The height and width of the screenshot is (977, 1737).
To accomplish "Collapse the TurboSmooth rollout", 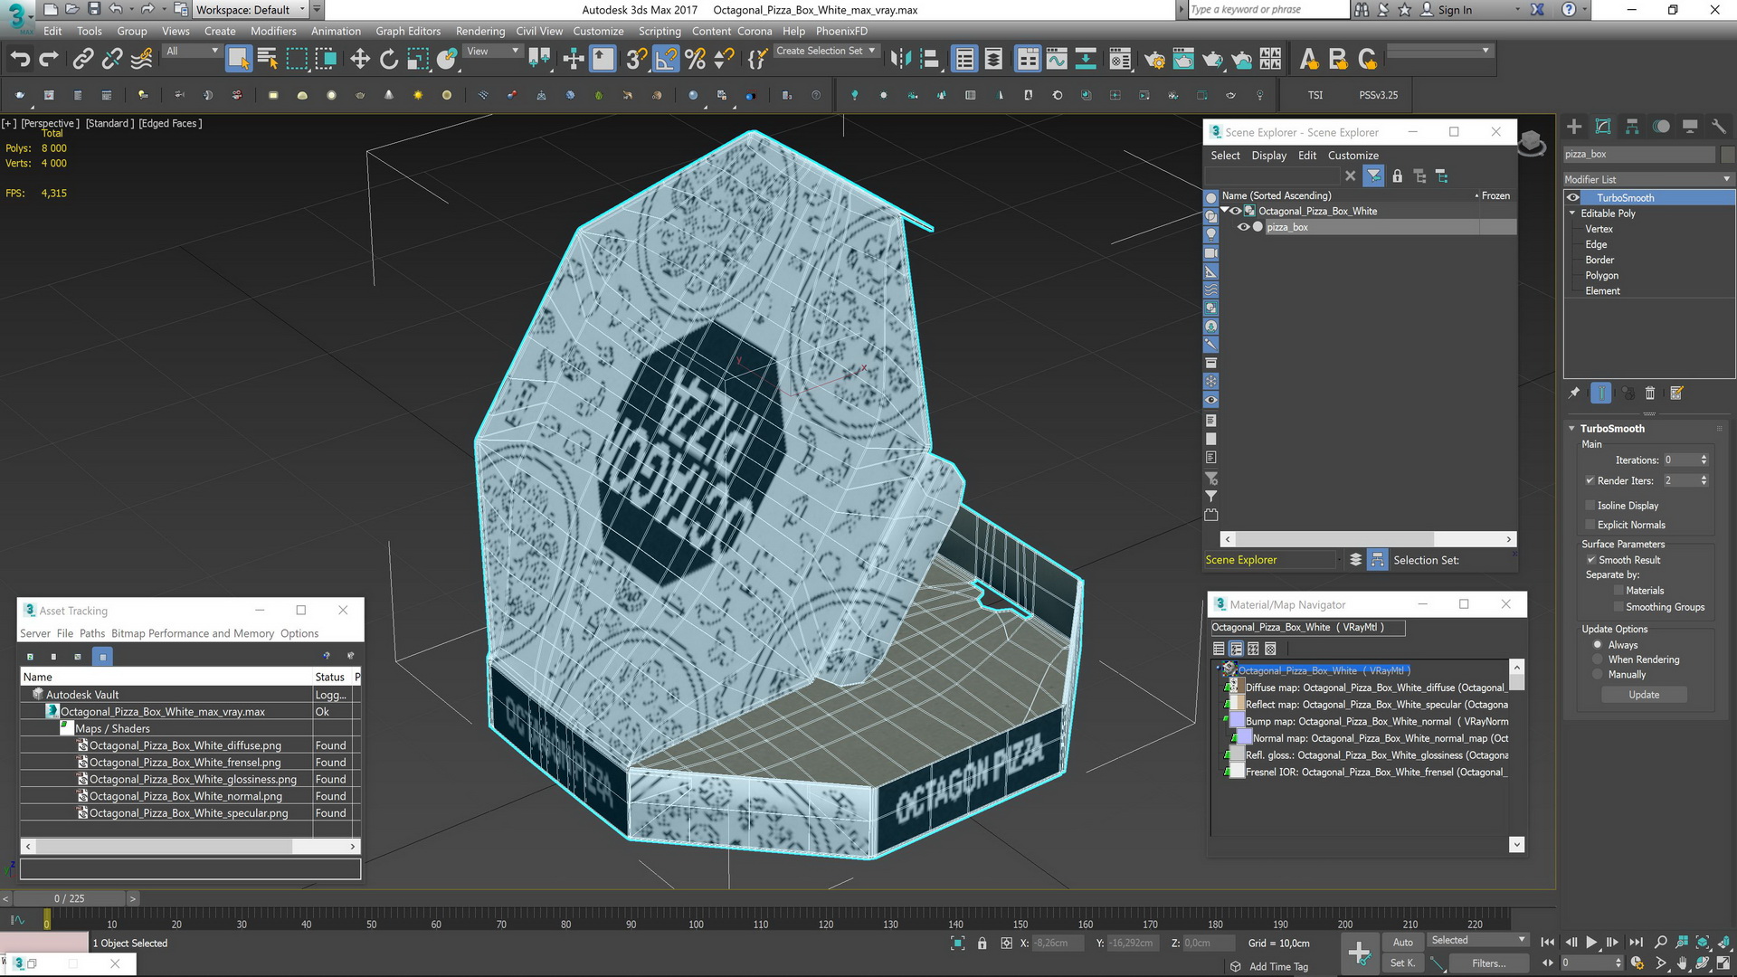I will coord(1571,429).
